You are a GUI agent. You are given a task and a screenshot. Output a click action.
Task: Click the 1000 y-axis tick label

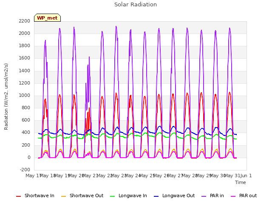coord(25,95)
